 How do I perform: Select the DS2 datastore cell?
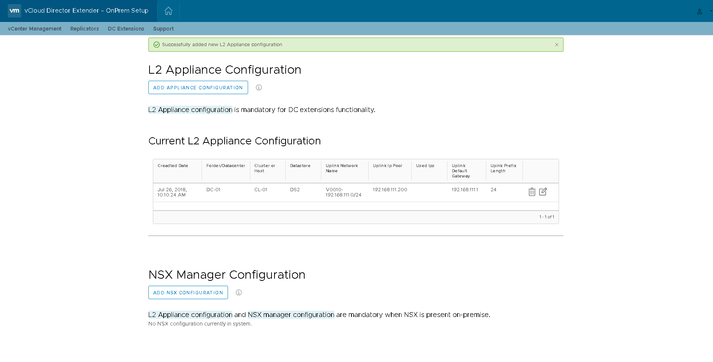(x=295, y=190)
